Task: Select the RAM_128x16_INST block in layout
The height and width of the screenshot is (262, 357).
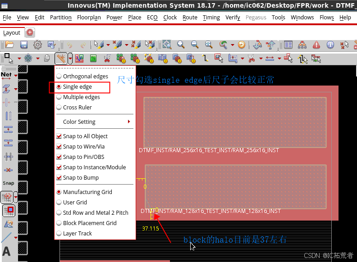Action: coord(236,186)
